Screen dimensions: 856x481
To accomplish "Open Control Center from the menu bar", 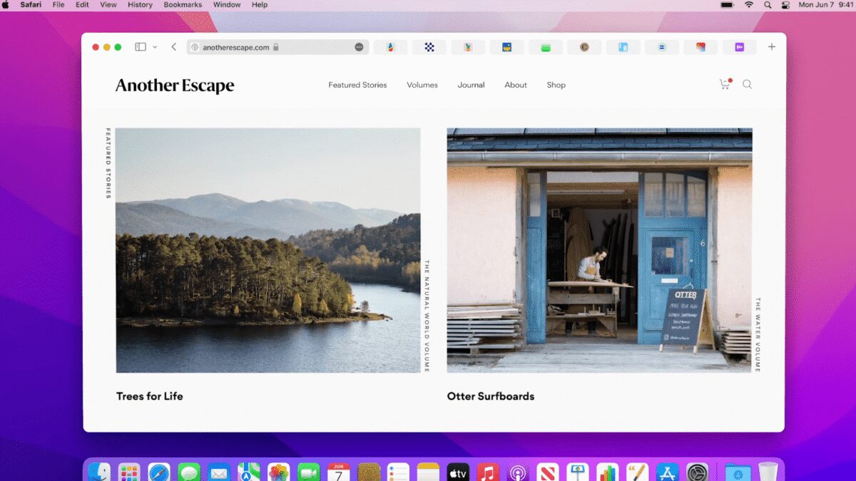I will click(x=785, y=5).
